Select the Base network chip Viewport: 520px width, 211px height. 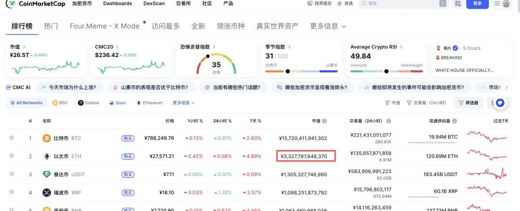(118, 103)
